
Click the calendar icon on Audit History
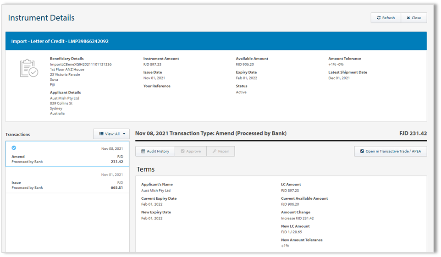[143, 151]
